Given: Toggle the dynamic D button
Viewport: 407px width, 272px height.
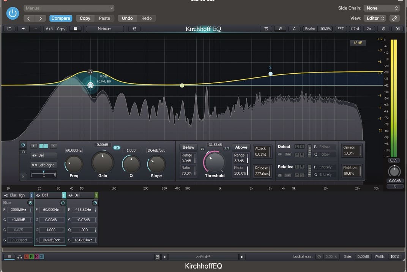Looking at the screenshot, I should tap(117, 147).
